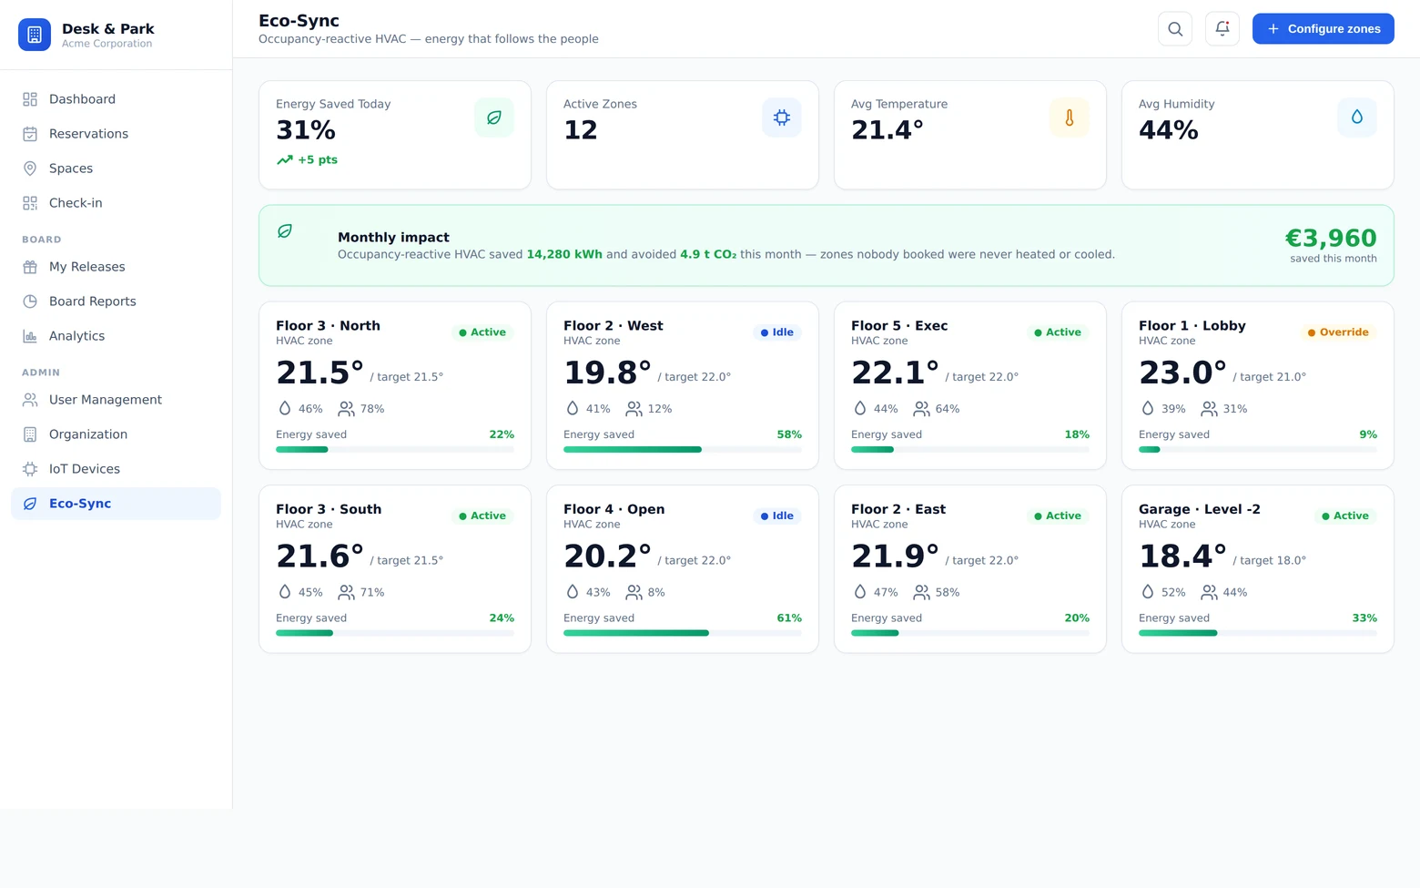Select Board Reports in the sidebar
Image resolution: width=1420 pixels, height=888 pixels.
tap(116, 301)
